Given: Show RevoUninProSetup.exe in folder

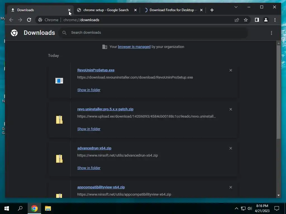Looking at the screenshot, I should pos(89,90).
